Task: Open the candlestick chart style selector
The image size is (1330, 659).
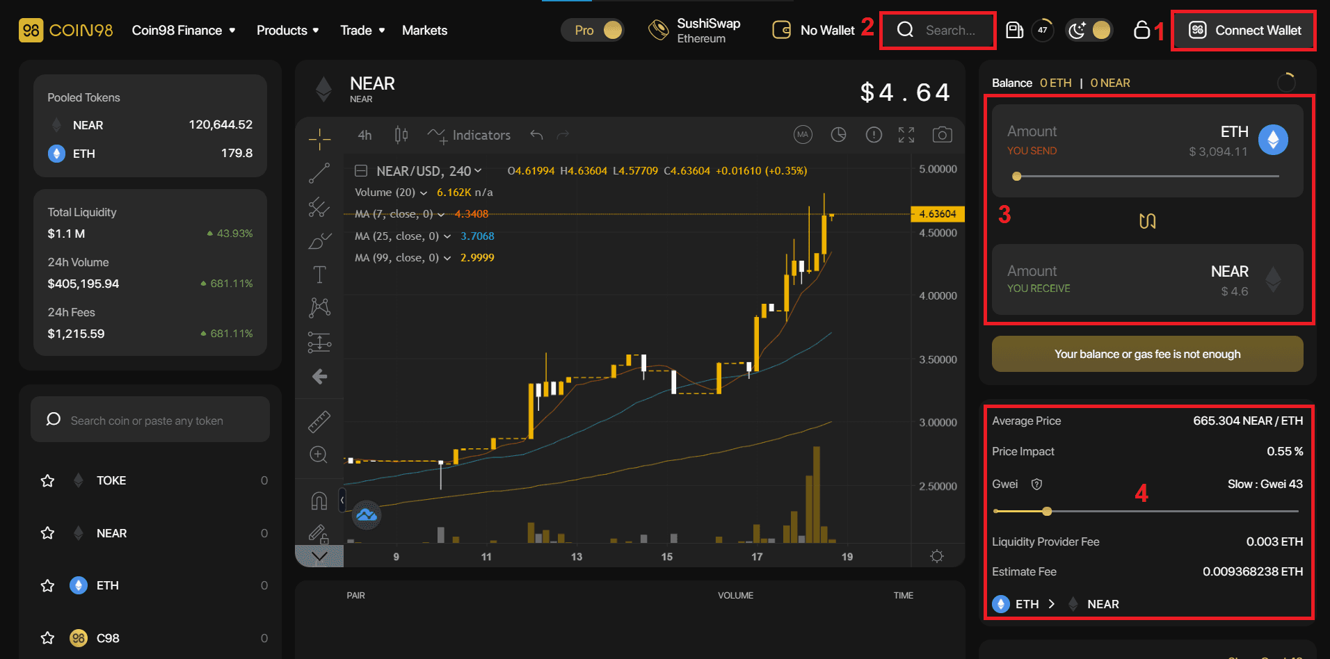Action: point(401,135)
